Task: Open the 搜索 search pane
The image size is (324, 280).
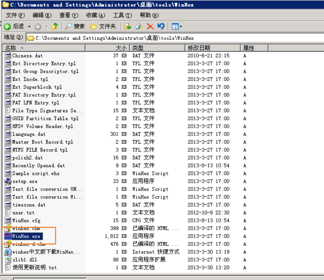Action: pos(75,27)
